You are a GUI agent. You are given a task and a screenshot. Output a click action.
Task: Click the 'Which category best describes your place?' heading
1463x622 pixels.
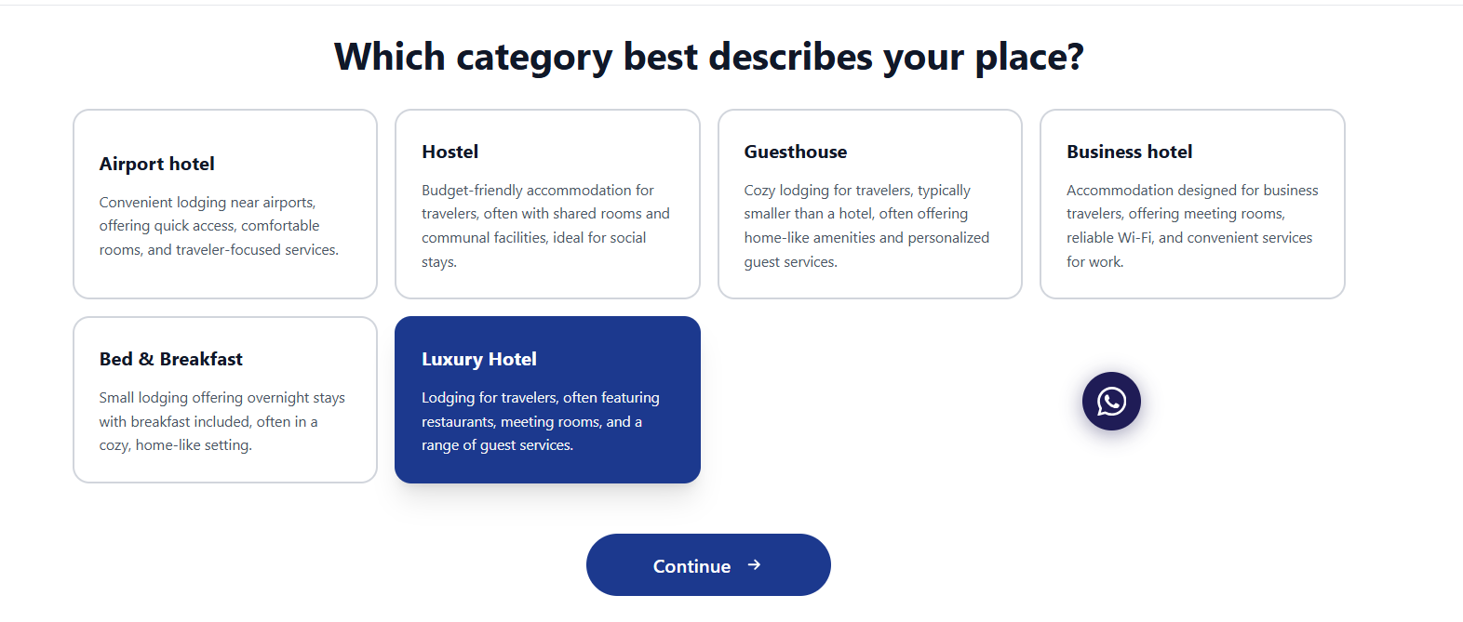(709, 57)
